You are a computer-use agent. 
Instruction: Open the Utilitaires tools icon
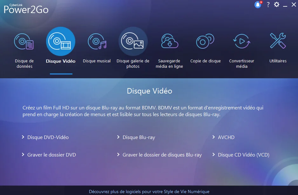[278, 41]
